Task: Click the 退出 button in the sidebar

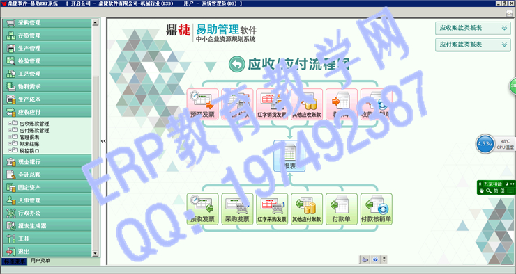Action: click(x=47, y=251)
